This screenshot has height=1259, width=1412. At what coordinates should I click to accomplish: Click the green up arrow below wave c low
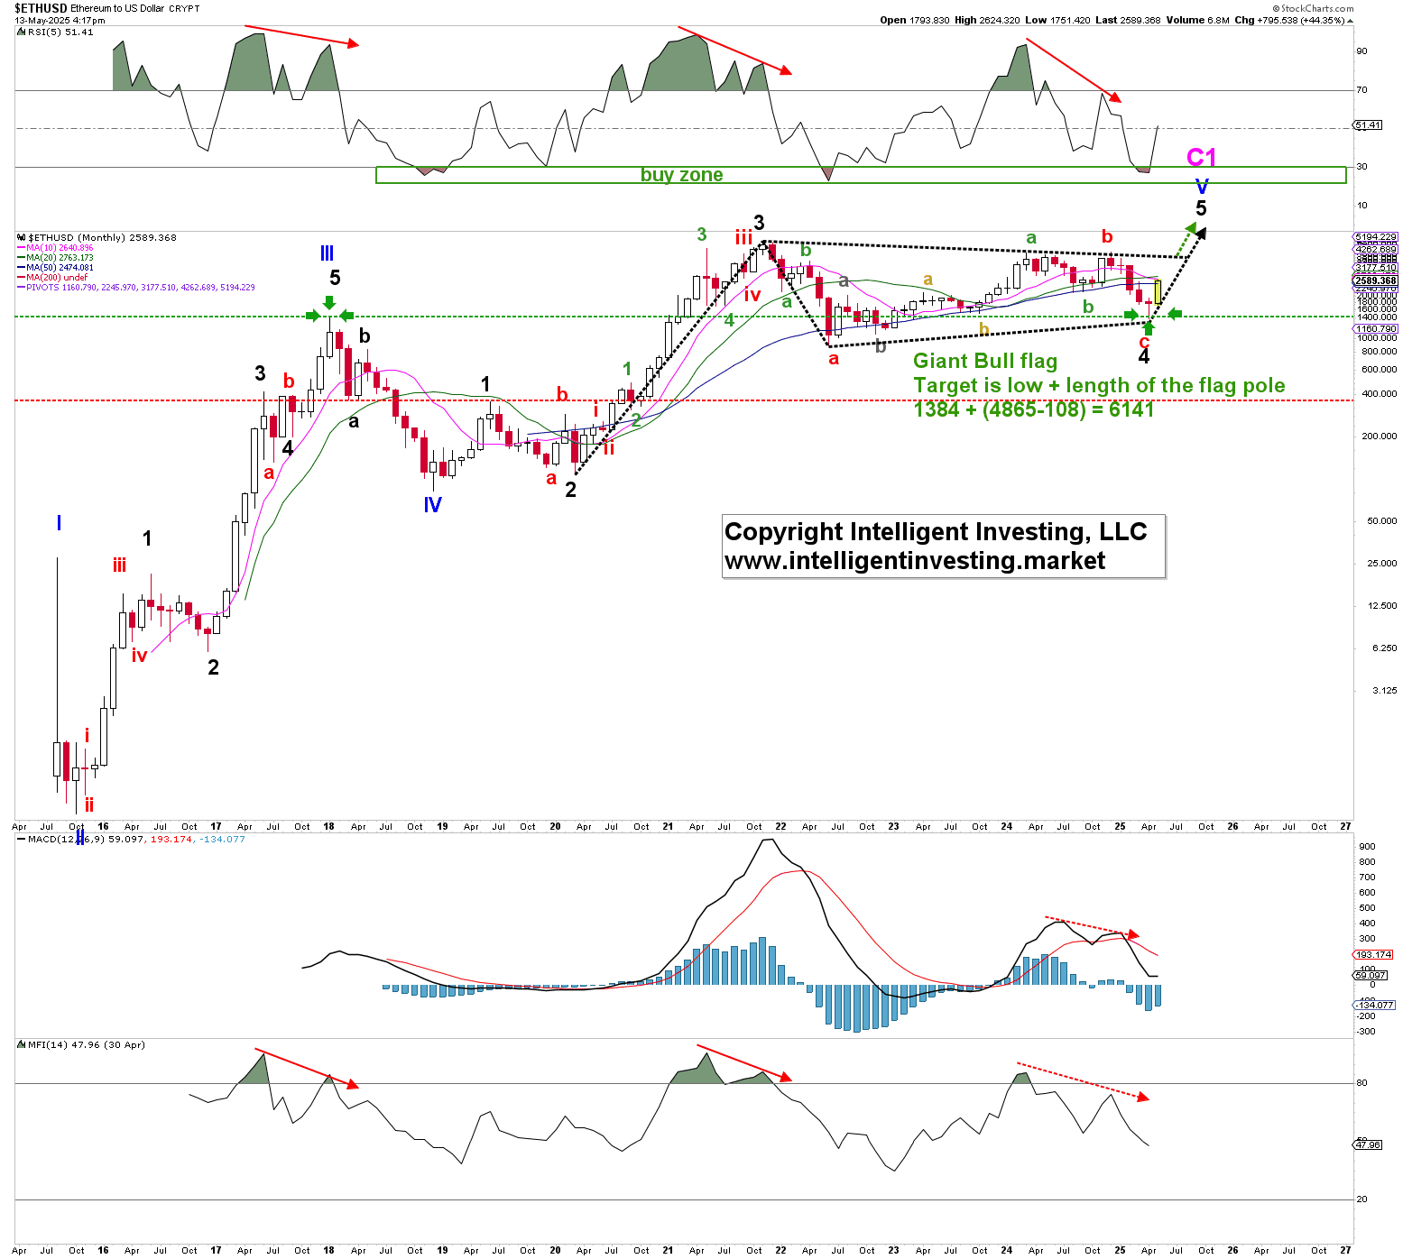(x=1149, y=327)
